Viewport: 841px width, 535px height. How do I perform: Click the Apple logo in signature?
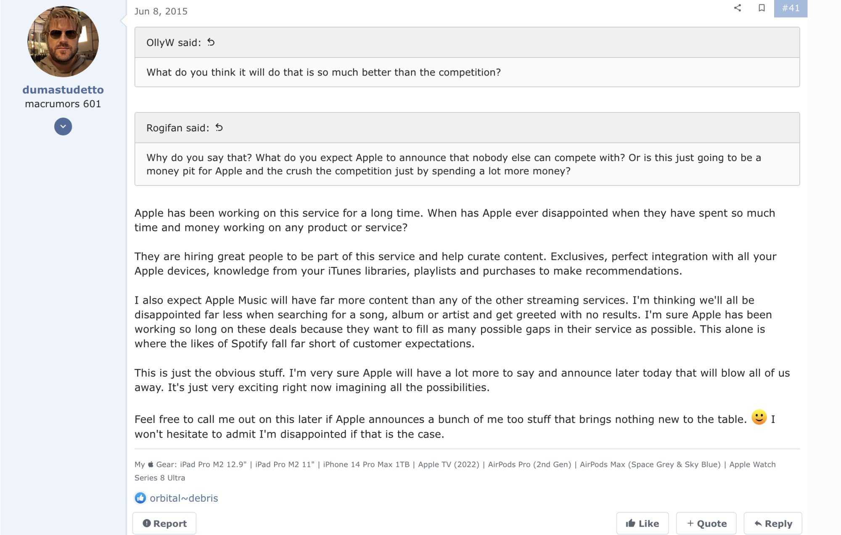point(151,464)
